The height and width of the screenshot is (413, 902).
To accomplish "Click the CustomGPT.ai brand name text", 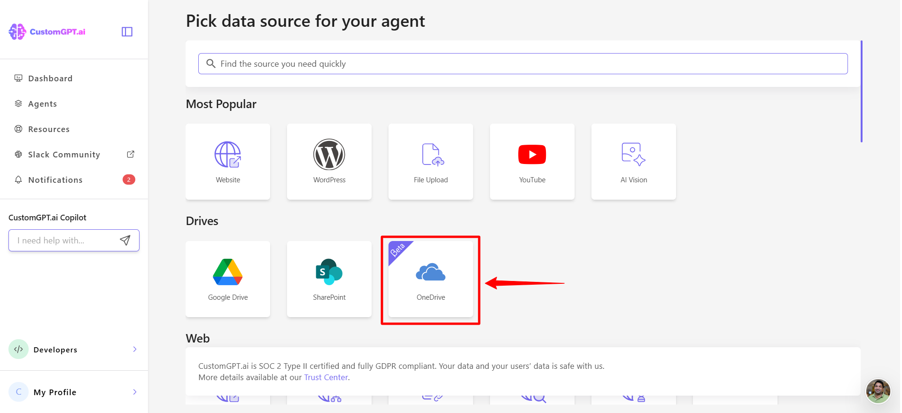I will tap(57, 31).
